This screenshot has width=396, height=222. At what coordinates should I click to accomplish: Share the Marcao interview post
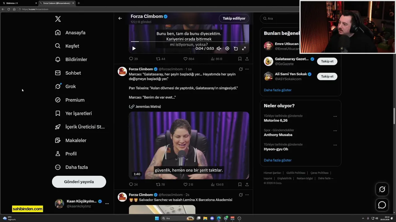247,184
